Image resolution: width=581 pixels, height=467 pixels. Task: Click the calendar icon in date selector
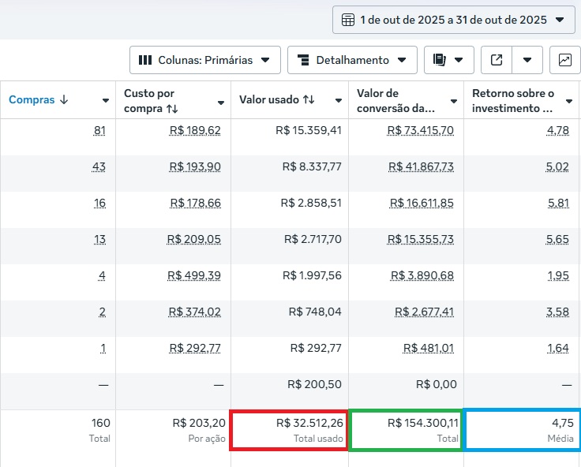point(348,20)
